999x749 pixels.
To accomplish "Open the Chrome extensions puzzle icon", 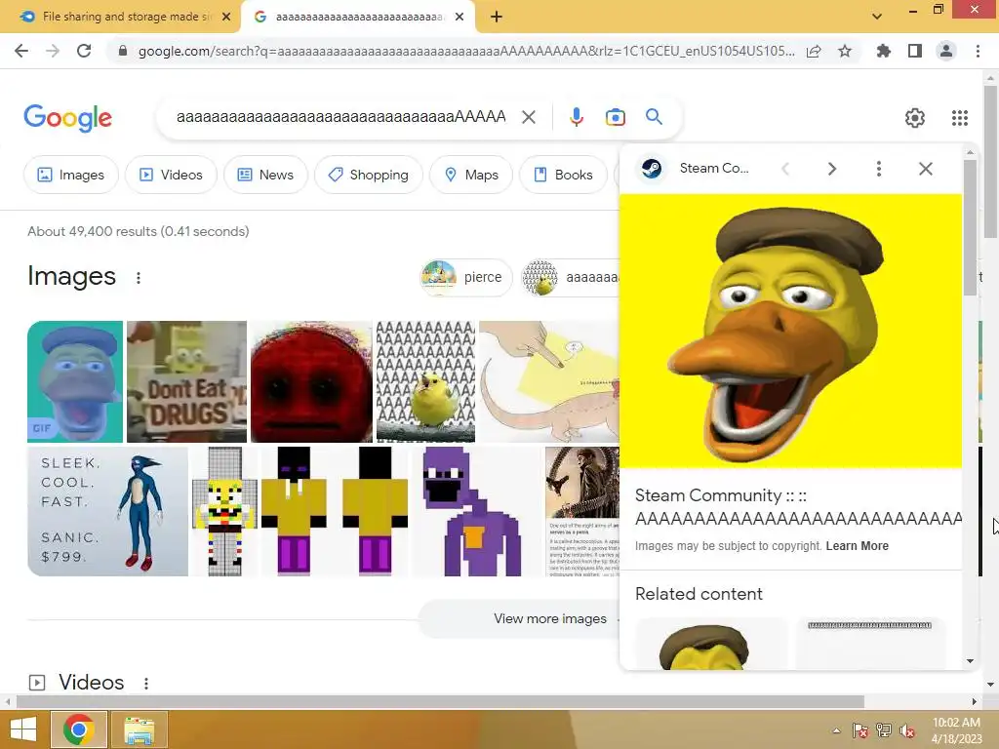I will tap(883, 51).
